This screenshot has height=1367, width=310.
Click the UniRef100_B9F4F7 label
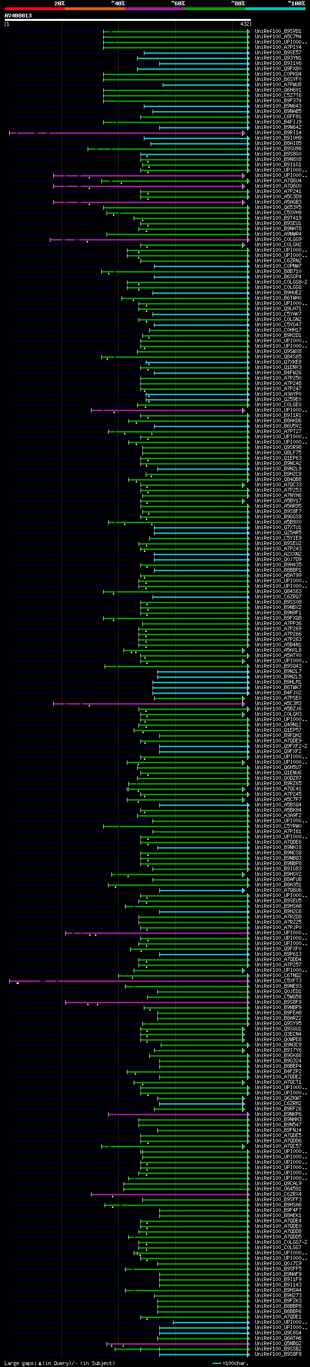click(x=278, y=1210)
